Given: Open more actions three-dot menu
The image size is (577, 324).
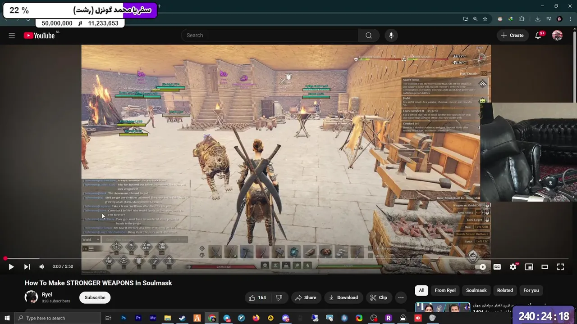Looking at the screenshot, I should 401,297.
